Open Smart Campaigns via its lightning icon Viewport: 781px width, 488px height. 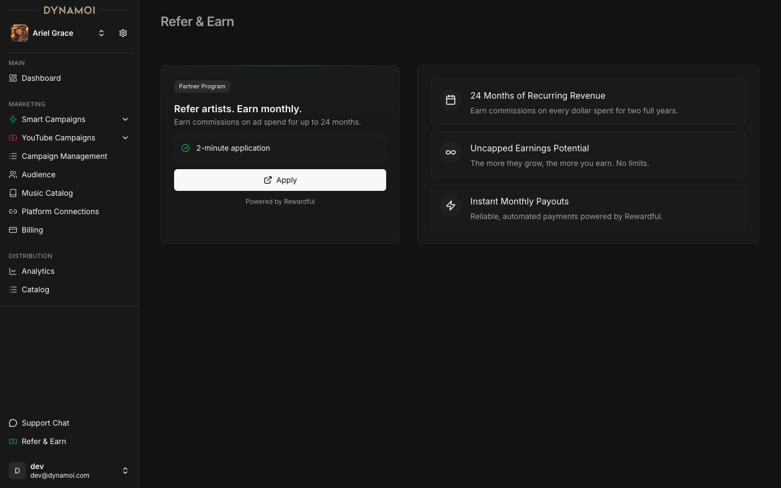[12, 119]
